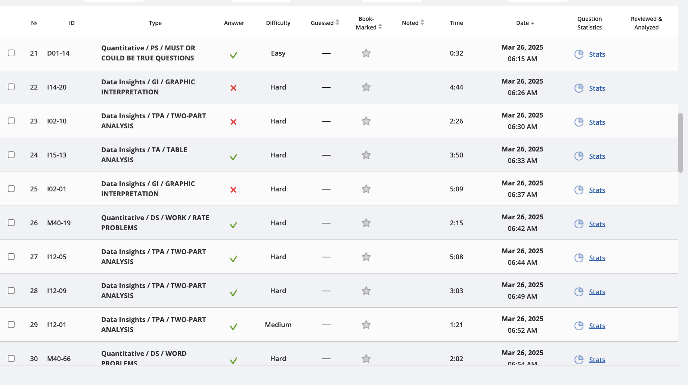The height and width of the screenshot is (385, 688).
Task: Check the row for question I15-13
Action: coord(11,154)
